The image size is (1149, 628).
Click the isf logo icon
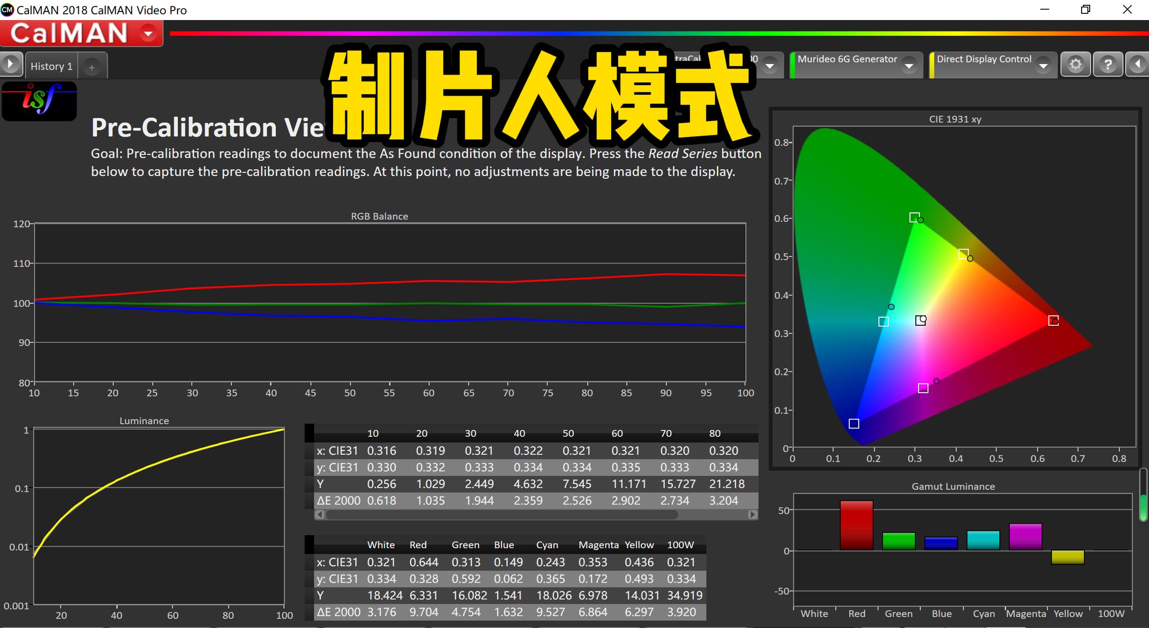pos(39,101)
